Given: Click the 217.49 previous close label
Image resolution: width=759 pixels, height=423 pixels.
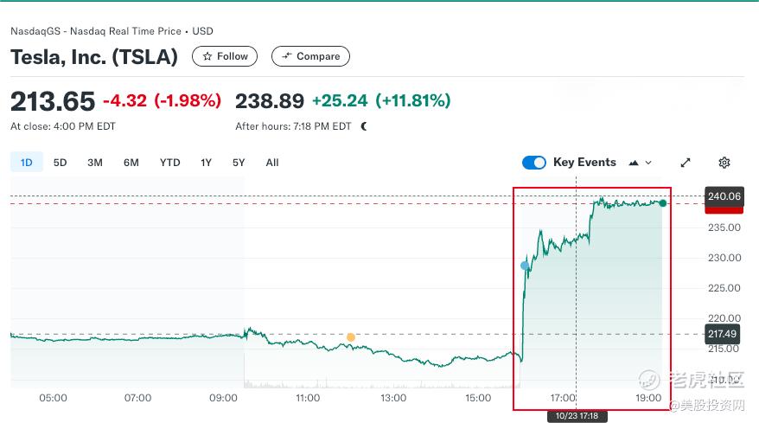Looking at the screenshot, I should pos(723,334).
